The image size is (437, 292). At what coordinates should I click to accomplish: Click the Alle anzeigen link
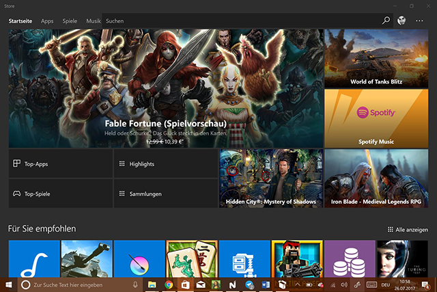coord(412,230)
